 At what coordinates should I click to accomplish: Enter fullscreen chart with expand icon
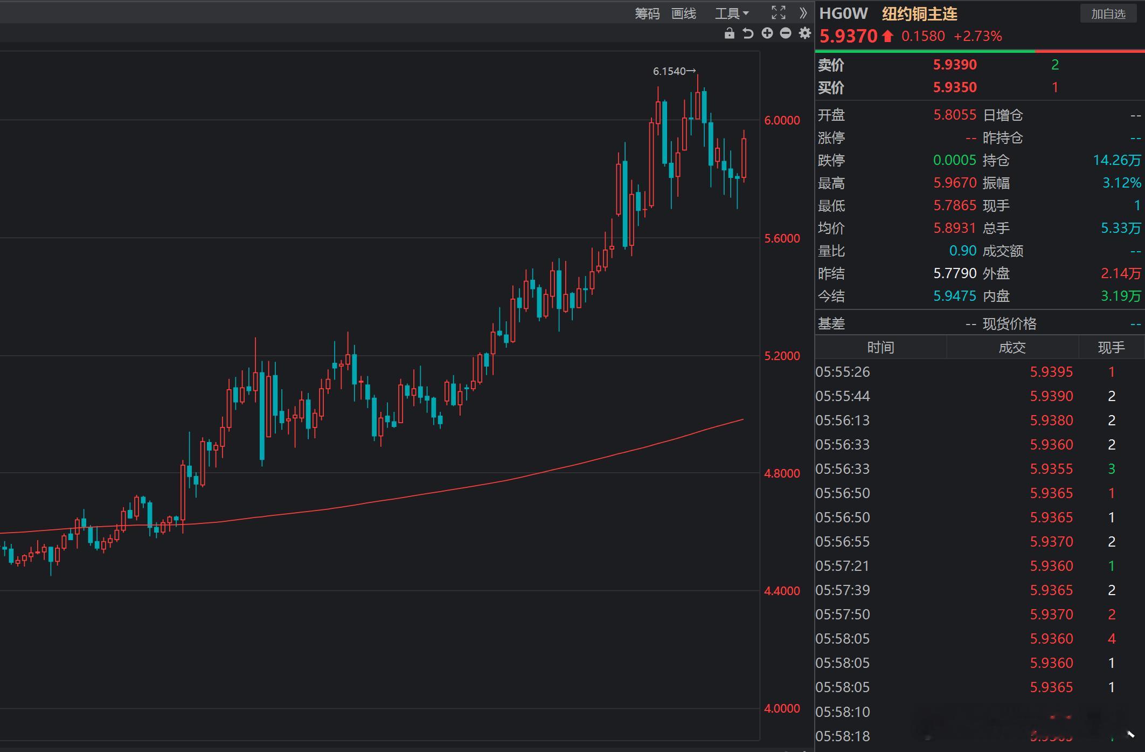[x=778, y=13]
